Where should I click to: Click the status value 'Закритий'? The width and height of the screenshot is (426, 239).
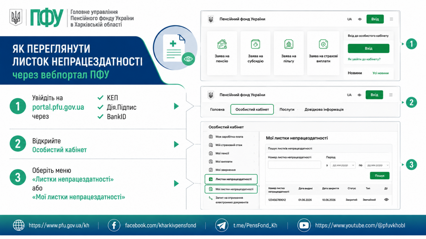pyautogui.click(x=351, y=200)
